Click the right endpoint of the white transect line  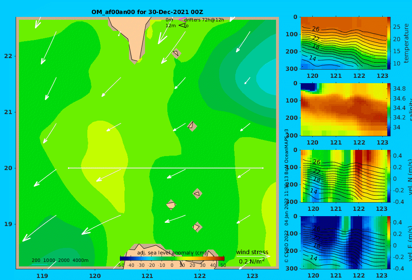tap(263, 168)
